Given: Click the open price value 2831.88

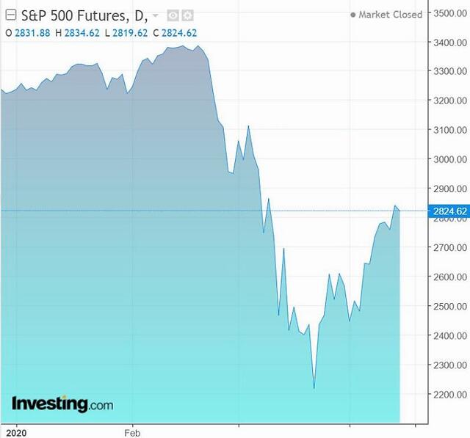Looking at the screenshot, I should [32, 33].
